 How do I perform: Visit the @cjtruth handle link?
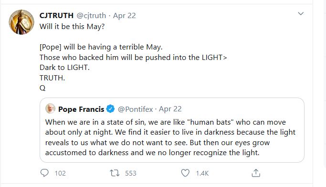click(91, 16)
